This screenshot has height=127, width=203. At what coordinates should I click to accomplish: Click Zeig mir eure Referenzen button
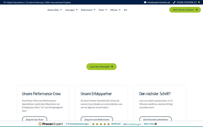(x=97, y=119)
